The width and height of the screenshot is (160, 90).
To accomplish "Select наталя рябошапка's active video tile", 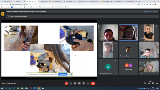I will pos(128,32).
